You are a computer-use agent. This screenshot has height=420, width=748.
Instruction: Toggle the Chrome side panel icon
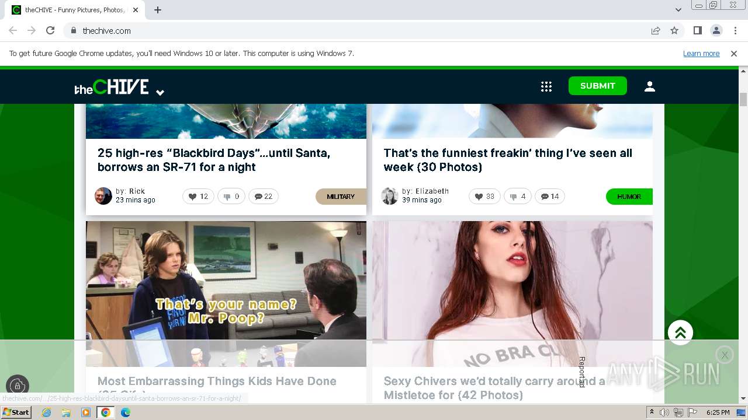pyautogui.click(x=698, y=30)
